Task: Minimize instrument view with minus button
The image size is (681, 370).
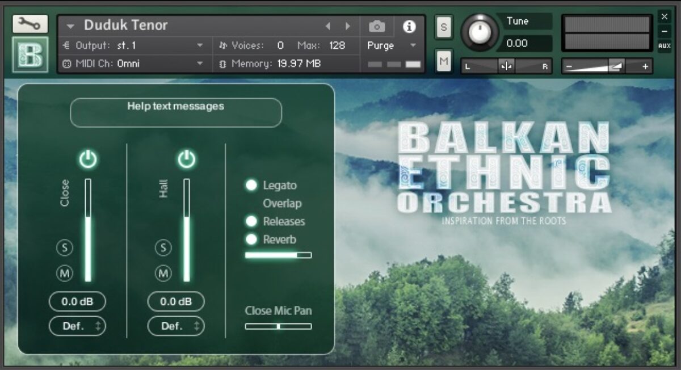Action: [665, 31]
